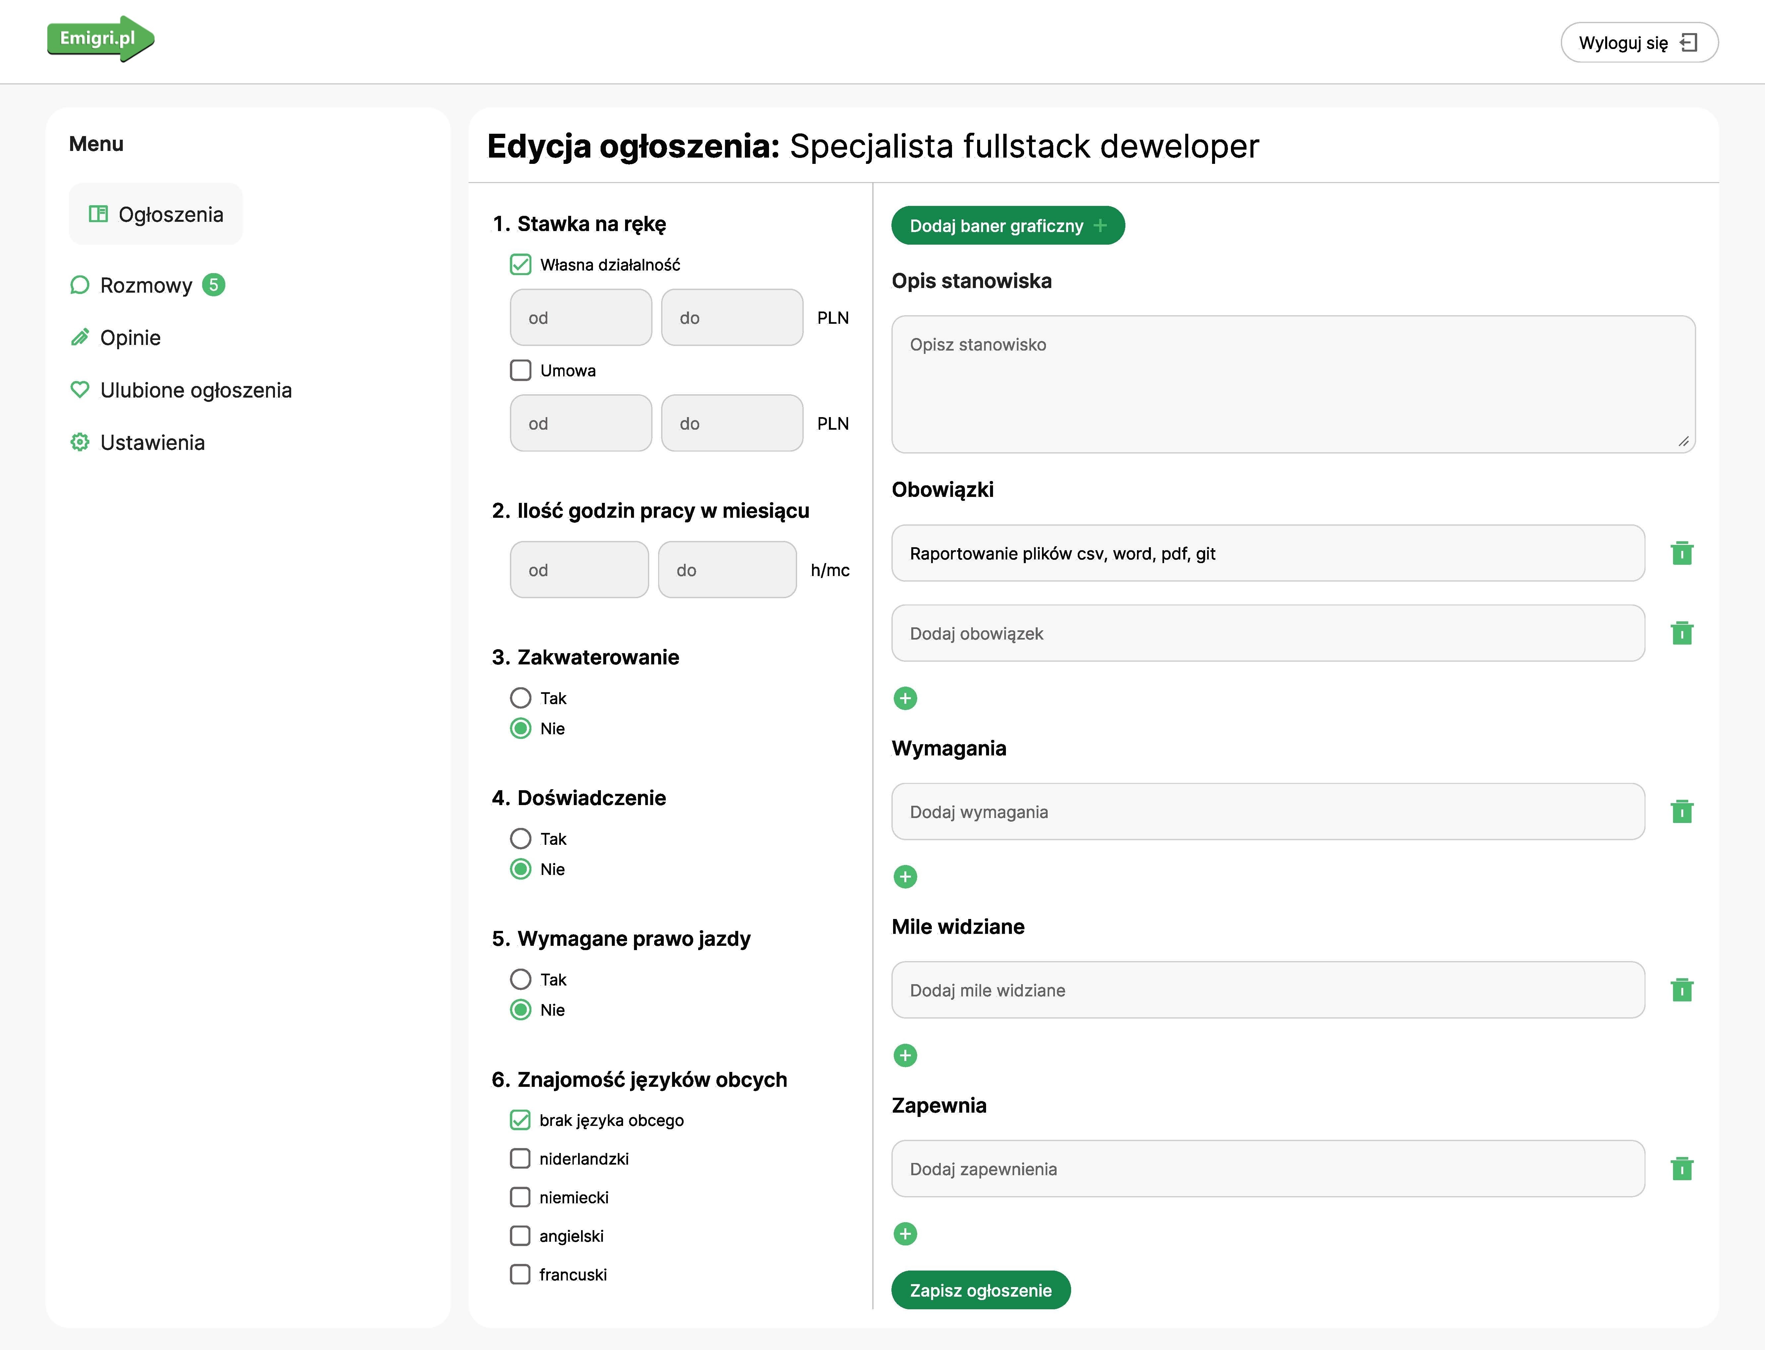Image resolution: width=1765 pixels, height=1350 pixels.
Task: Click the Opinie pencil icon
Action: (x=79, y=338)
